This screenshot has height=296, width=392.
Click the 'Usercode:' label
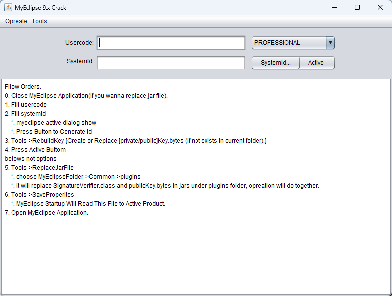79,43
